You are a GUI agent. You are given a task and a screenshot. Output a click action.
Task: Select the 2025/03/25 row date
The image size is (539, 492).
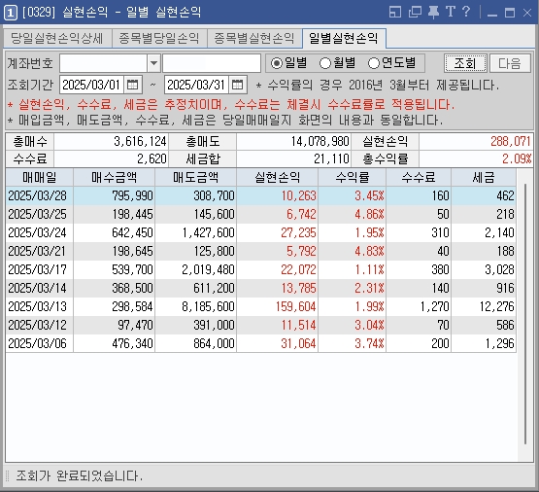(x=38, y=214)
